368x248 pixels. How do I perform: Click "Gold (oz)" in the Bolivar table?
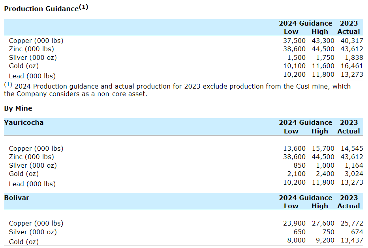pyautogui.click(x=24, y=242)
